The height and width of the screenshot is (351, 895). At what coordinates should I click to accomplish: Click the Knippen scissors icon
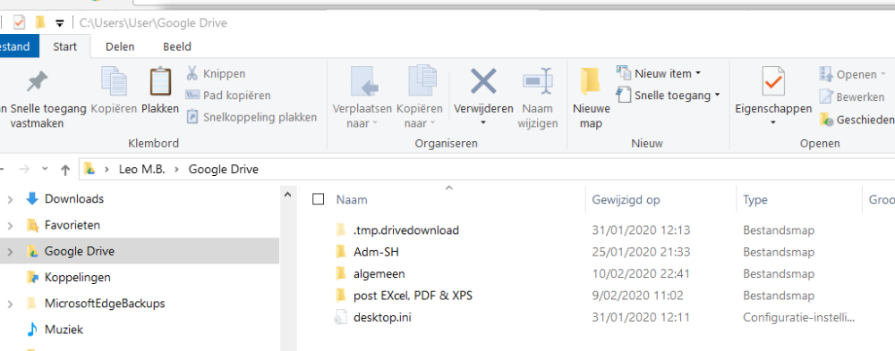click(x=192, y=73)
